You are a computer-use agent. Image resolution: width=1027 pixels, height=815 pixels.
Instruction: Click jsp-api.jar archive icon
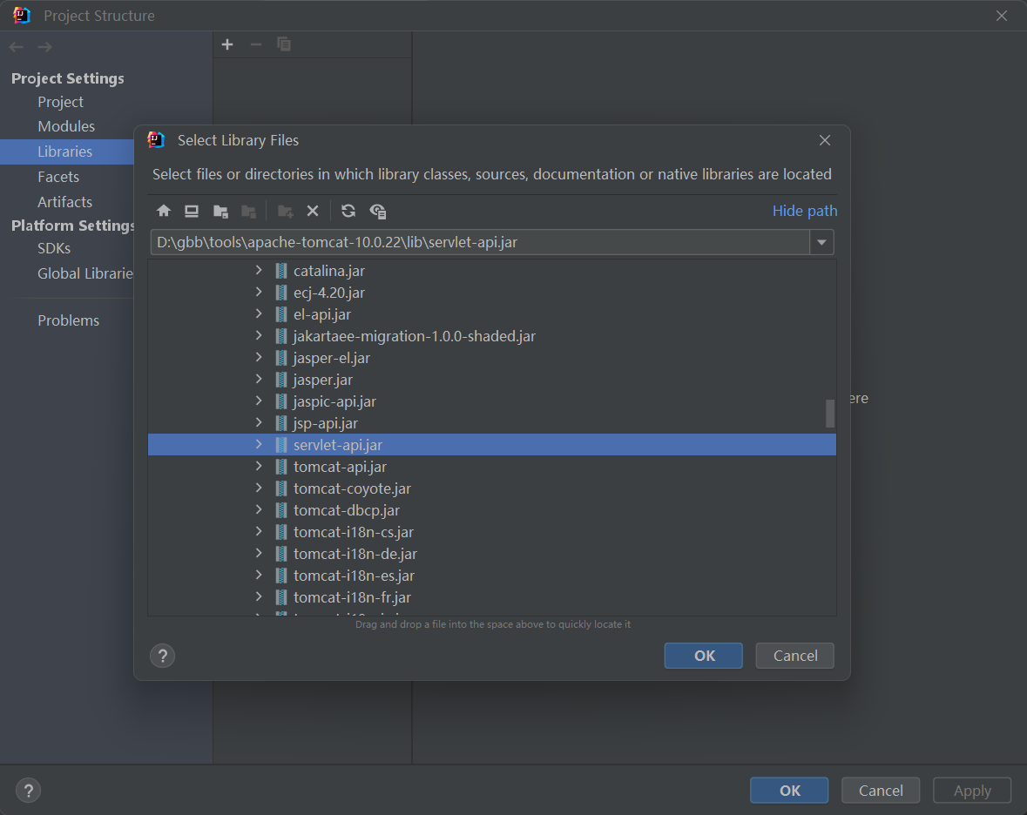281,423
